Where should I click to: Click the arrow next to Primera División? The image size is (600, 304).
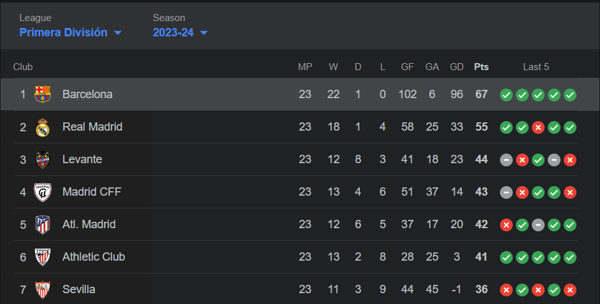[x=118, y=33]
